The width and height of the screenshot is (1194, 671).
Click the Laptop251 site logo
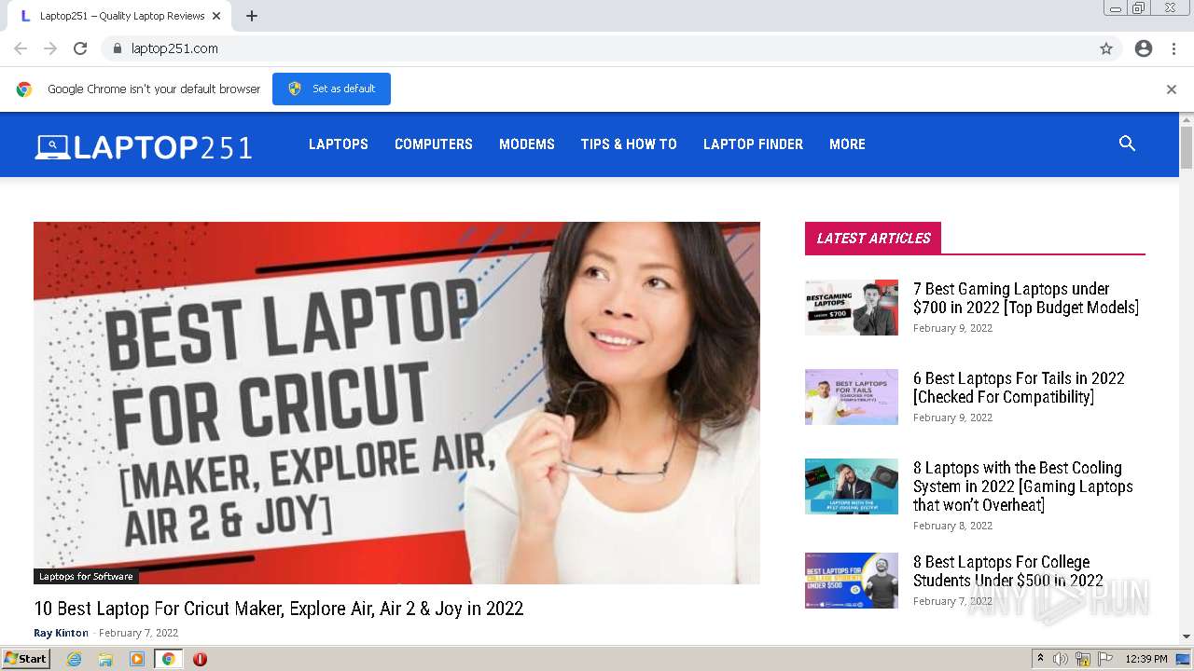(144, 146)
